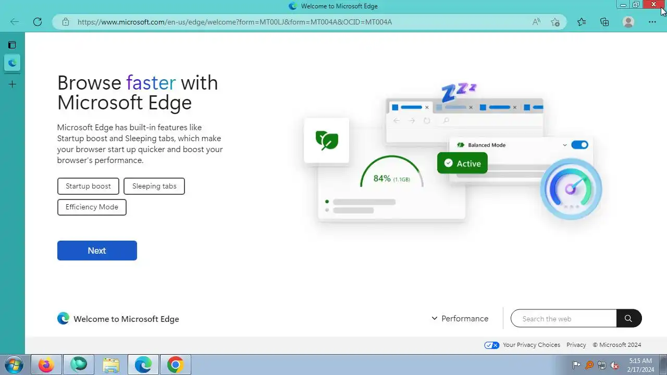
Task: Open Settings and more ellipsis menu
Action: click(x=652, y=22)
